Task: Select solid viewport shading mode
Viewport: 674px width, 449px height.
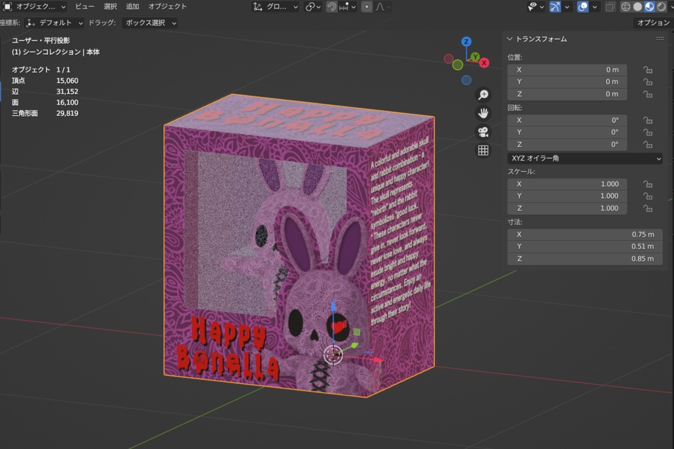Action: (x=637, y=7)
